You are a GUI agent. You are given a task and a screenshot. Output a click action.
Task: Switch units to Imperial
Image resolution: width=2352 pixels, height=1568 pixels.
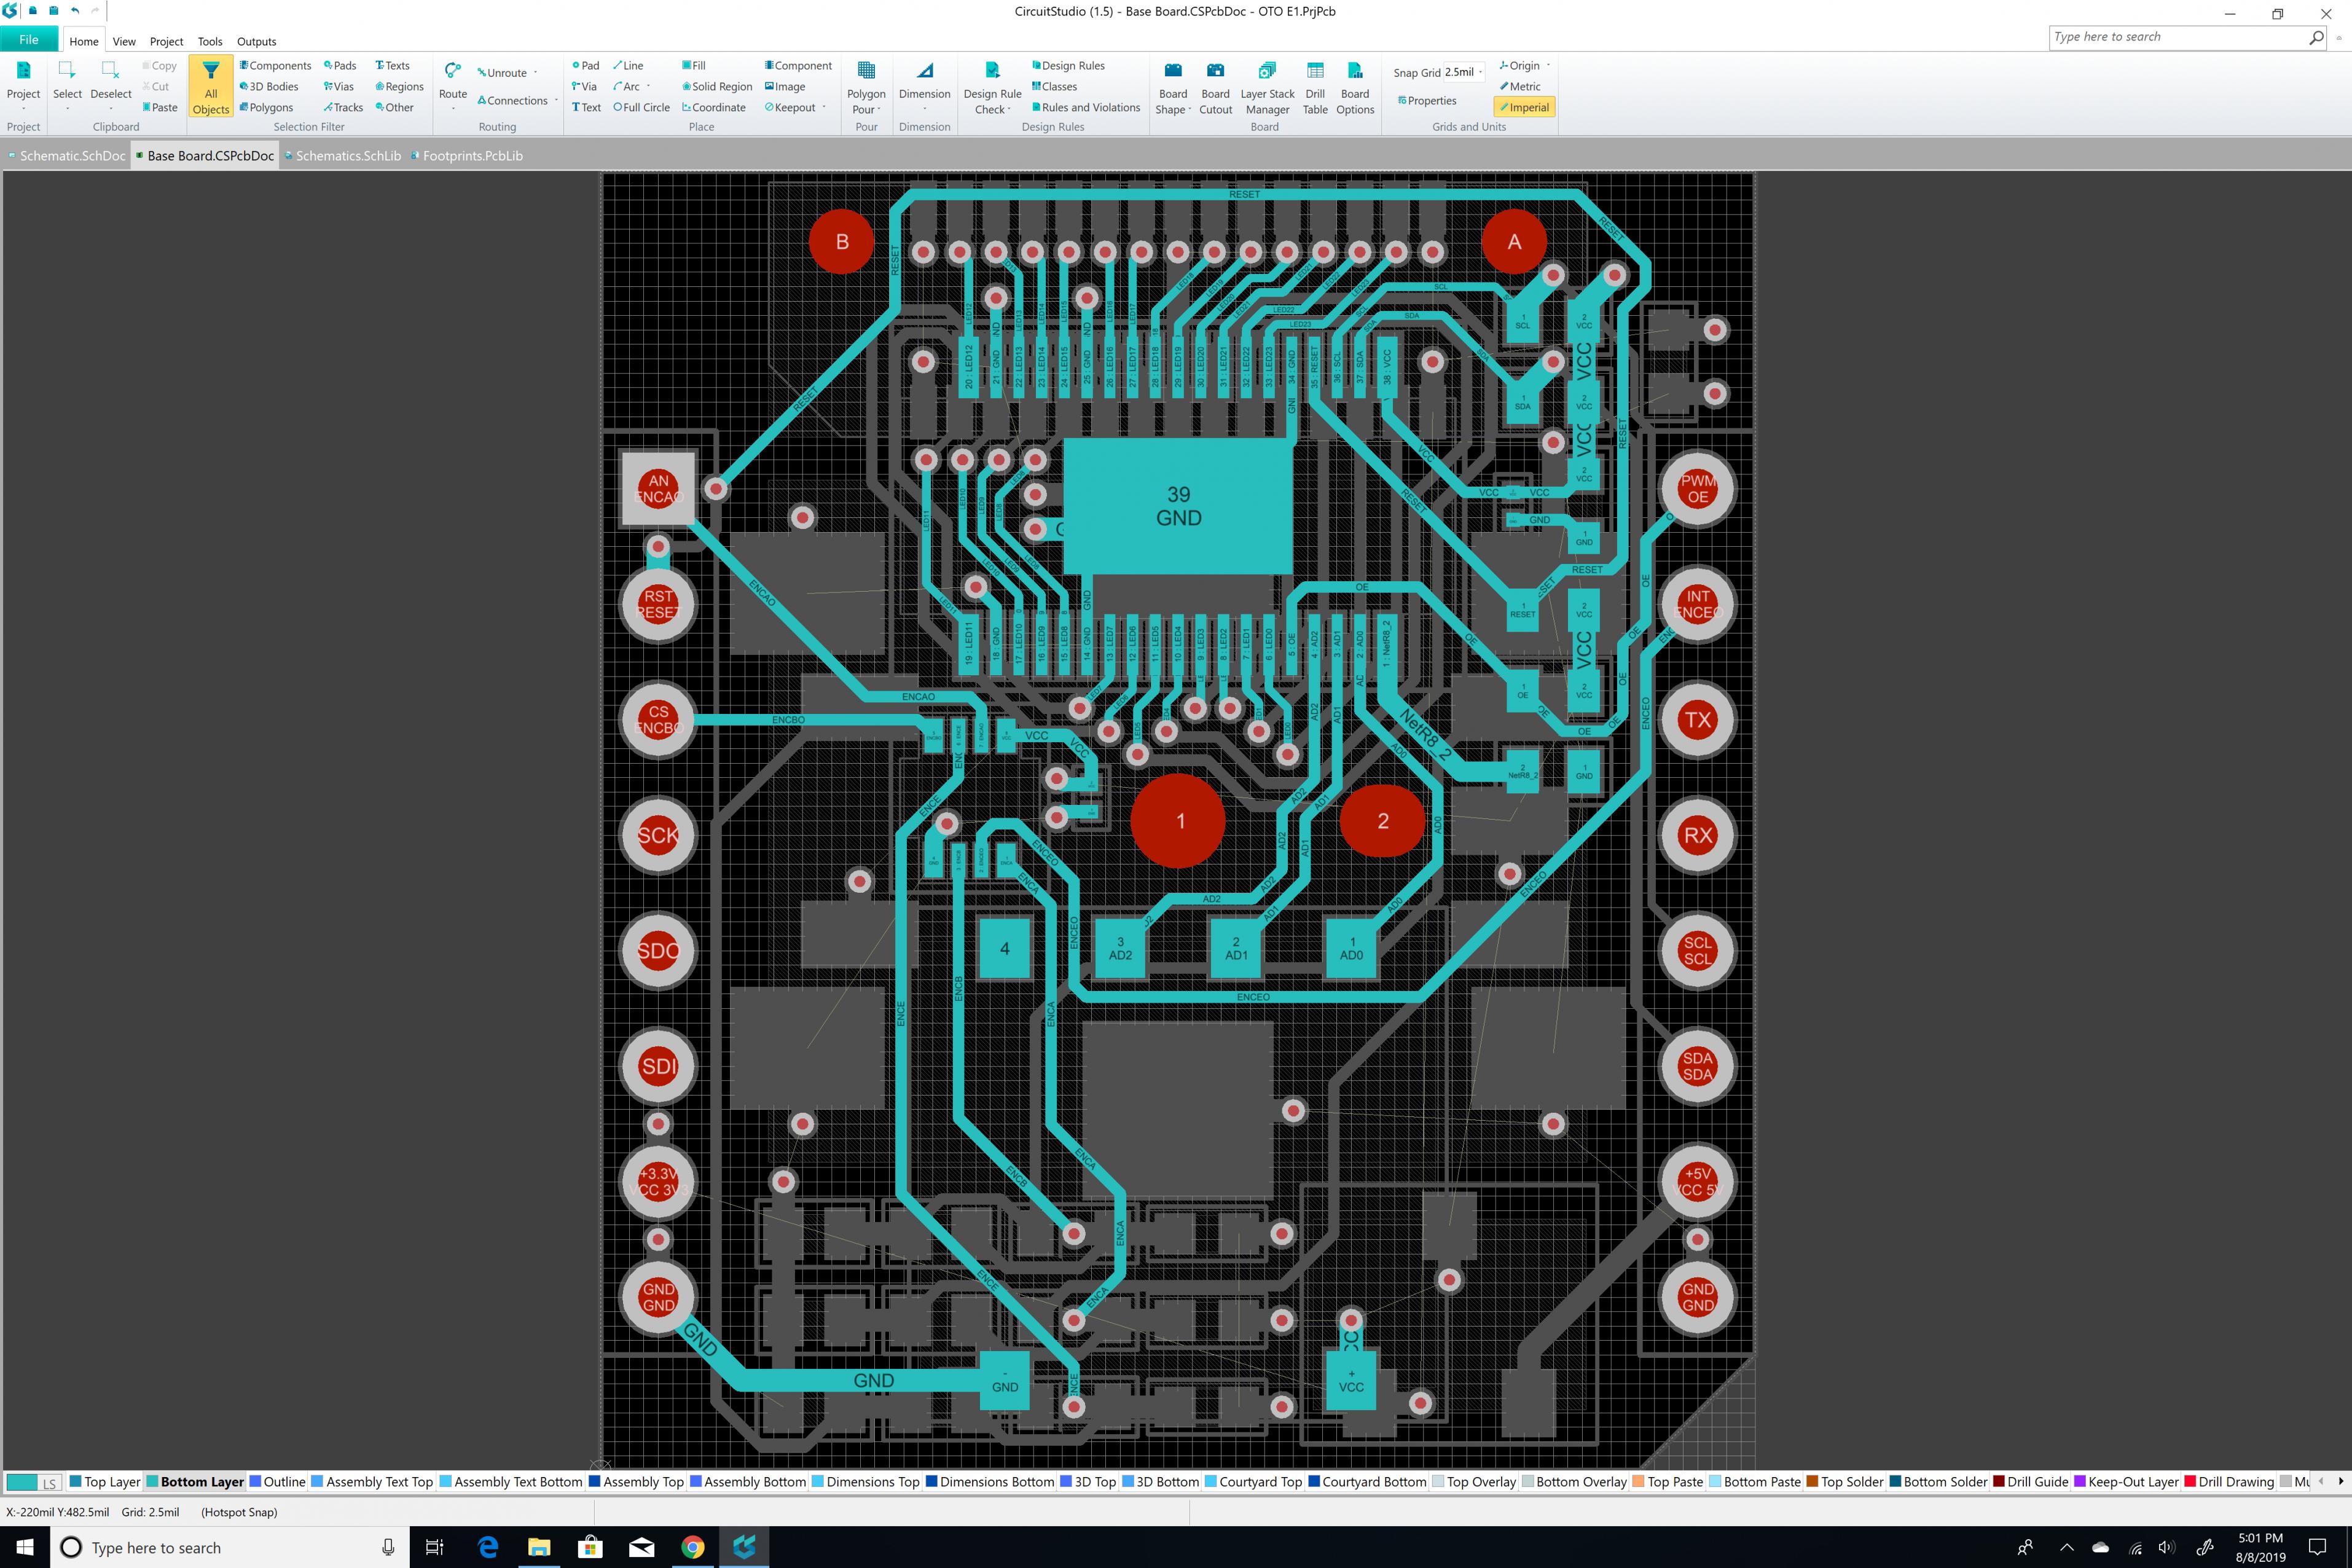click(1524, 107)
